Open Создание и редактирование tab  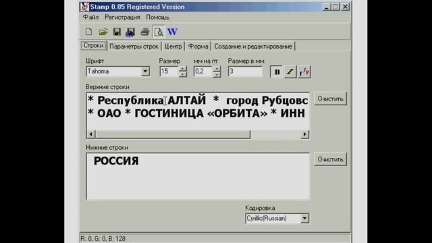253,47
